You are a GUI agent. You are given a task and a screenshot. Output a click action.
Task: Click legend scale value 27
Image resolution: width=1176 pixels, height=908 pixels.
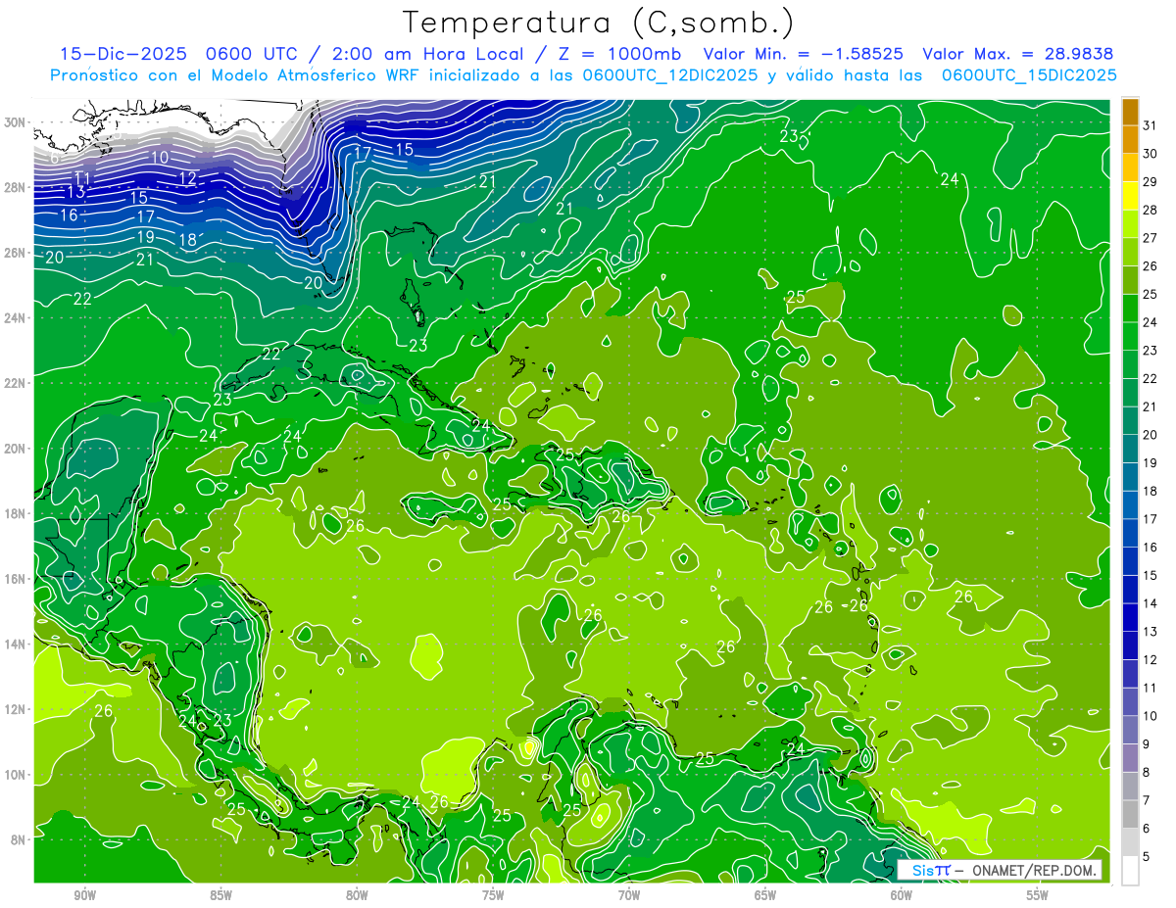(1150, 238)
